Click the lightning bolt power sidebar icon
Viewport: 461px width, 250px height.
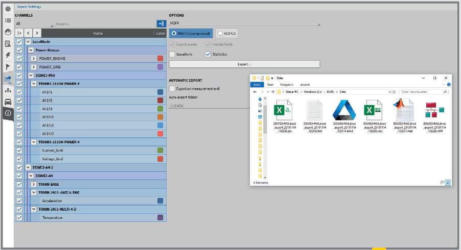(x=8, y=55)
